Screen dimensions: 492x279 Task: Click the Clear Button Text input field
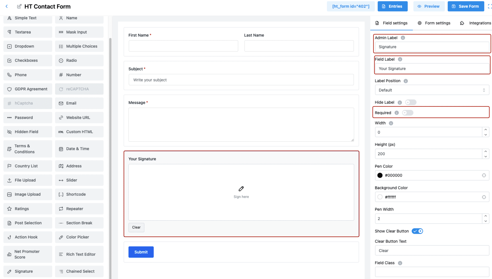[x=432, y=250]
